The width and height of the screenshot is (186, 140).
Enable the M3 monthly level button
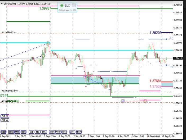click(44, 132)
